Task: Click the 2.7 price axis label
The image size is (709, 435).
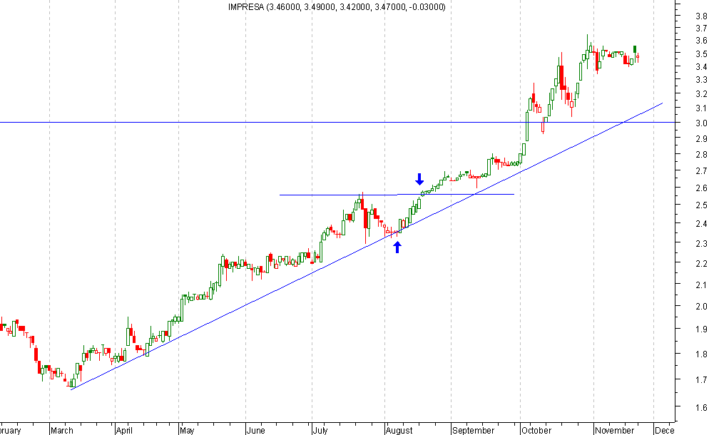Action: (x=701, y=171)
